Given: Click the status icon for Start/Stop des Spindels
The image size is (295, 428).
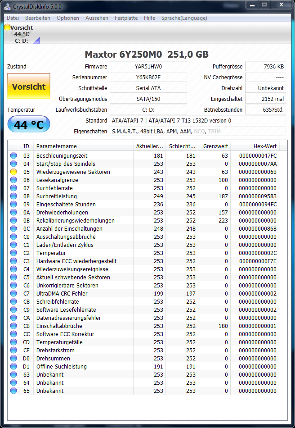Looking at the screenshot, I should (x=13, y=164).
